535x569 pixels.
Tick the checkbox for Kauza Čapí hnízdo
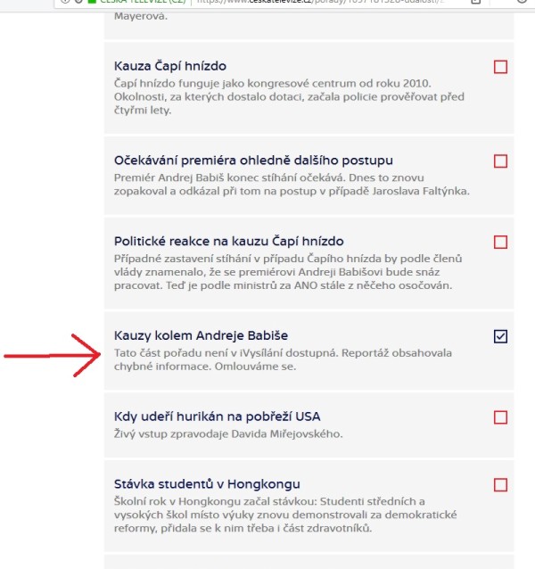500,67
